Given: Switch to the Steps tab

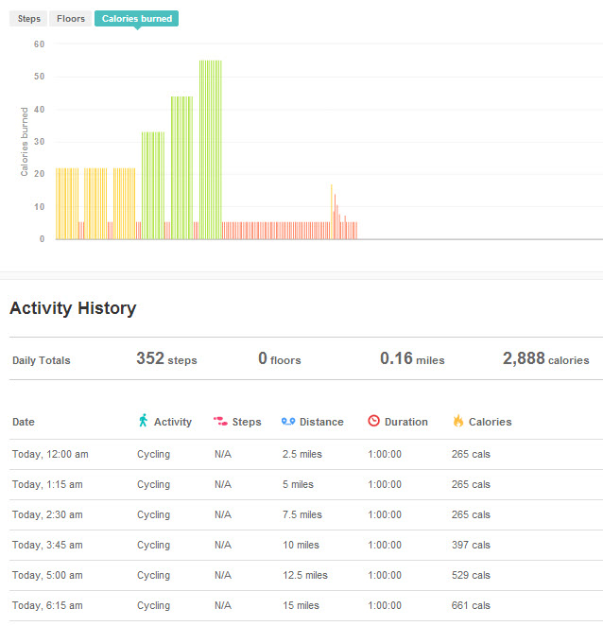Looking at the screenshot, I should [x=28, y=19].
